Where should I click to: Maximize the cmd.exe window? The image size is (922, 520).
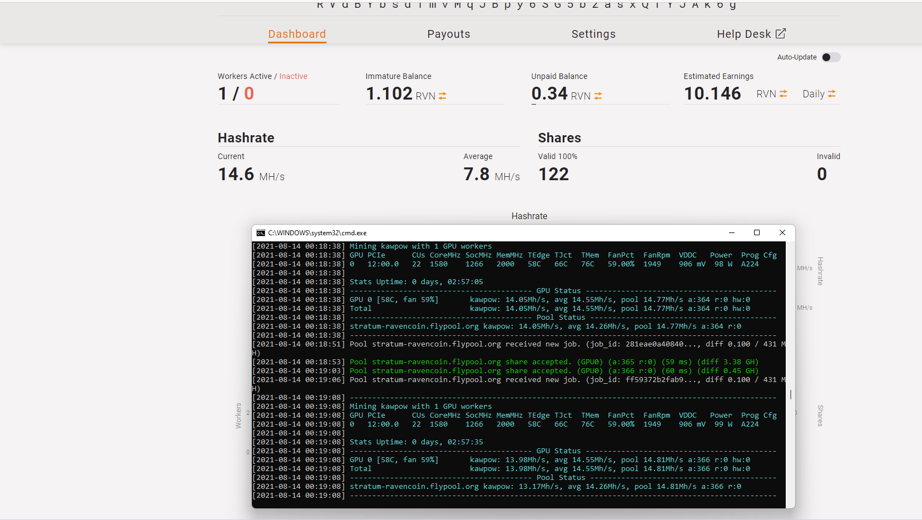click(757, 232)
